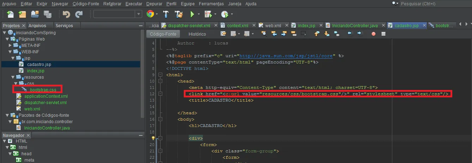Image resolution: width=472 pixels, height=163 pixels.
Task: Click the New Project icon
Action: pos(23,14)
